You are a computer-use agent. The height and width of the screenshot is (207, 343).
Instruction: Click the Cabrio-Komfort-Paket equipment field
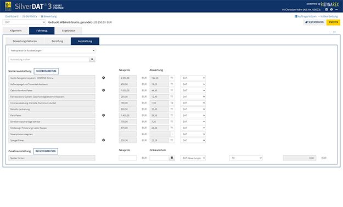tap(52, 90)
